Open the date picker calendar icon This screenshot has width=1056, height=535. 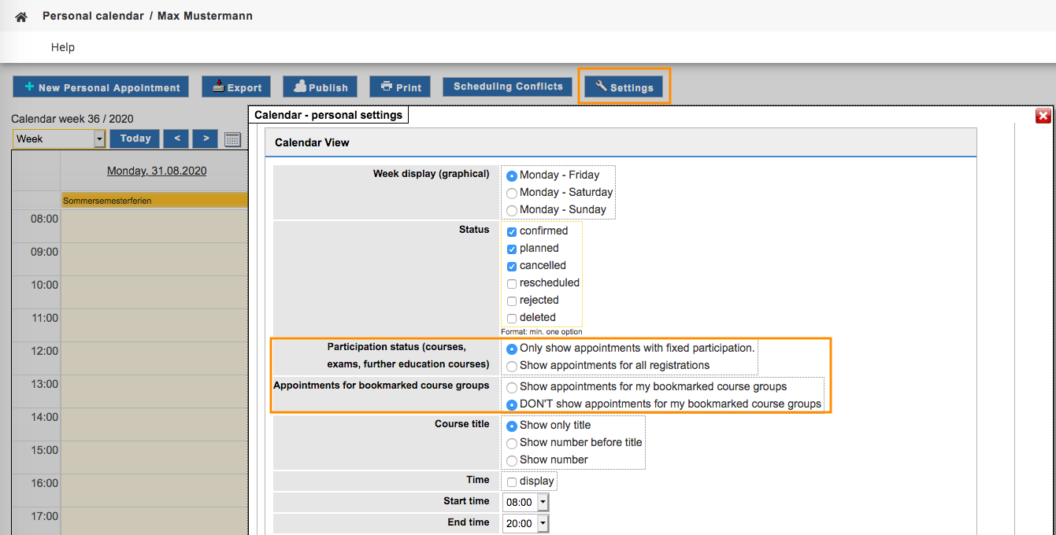pos(232,139)
